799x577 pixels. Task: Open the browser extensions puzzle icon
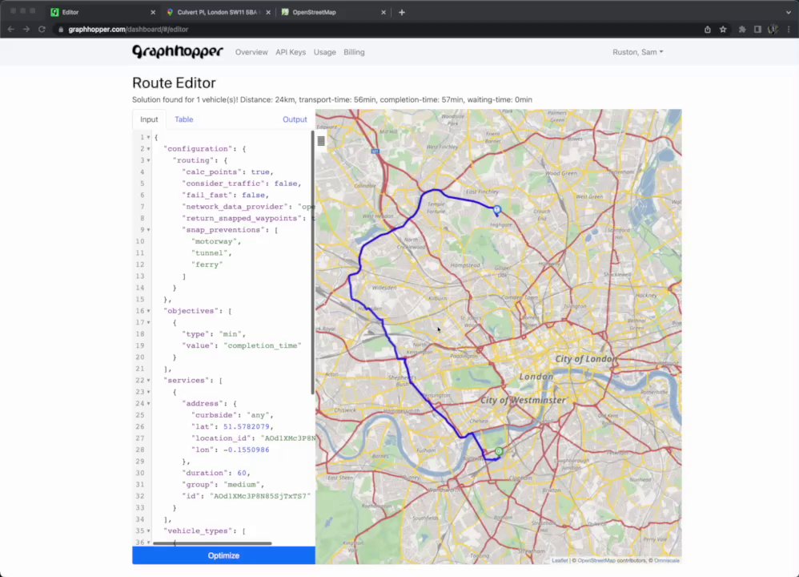pos(742,30)
